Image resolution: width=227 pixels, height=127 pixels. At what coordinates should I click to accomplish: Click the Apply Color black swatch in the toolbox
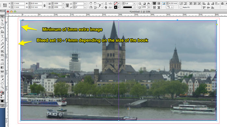coord(2,101)
